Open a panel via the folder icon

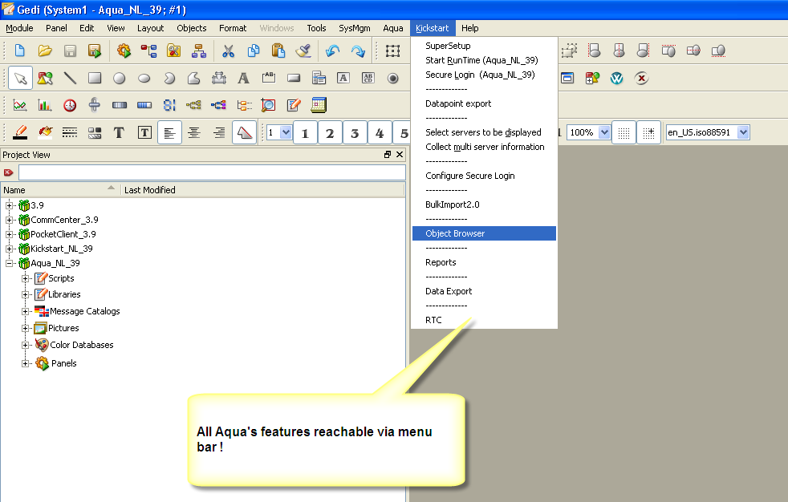45,51
